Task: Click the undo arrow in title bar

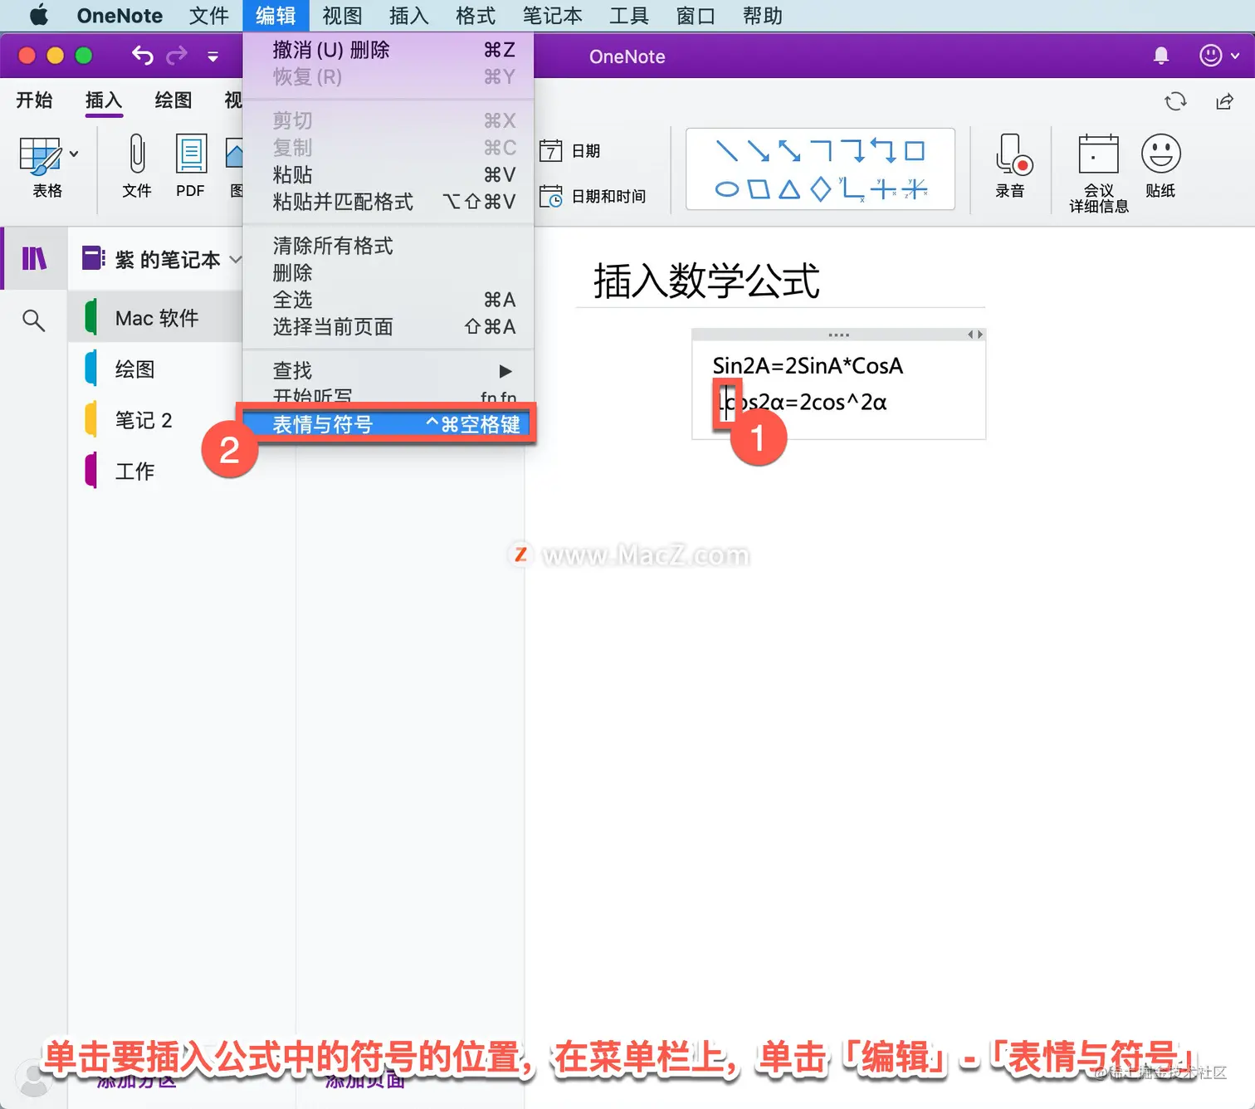Action: (x=143, y=56)
